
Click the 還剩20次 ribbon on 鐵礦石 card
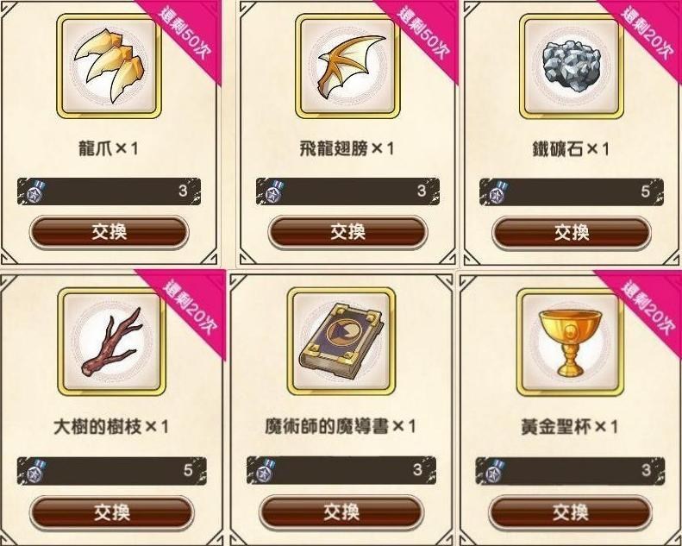(648, 35)
